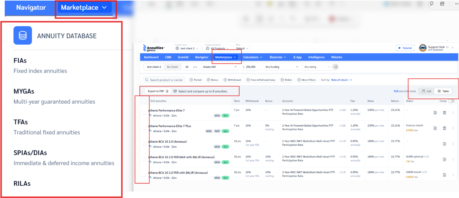Check the box for BCA 10 2.0 FER MAX with BALIR
This screenshot has width=459, height=198.
(144, 159)
